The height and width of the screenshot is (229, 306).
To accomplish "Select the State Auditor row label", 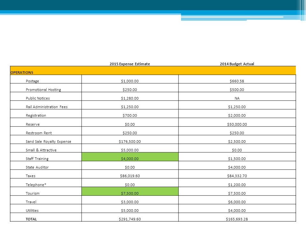I will (x=37, y=167).
